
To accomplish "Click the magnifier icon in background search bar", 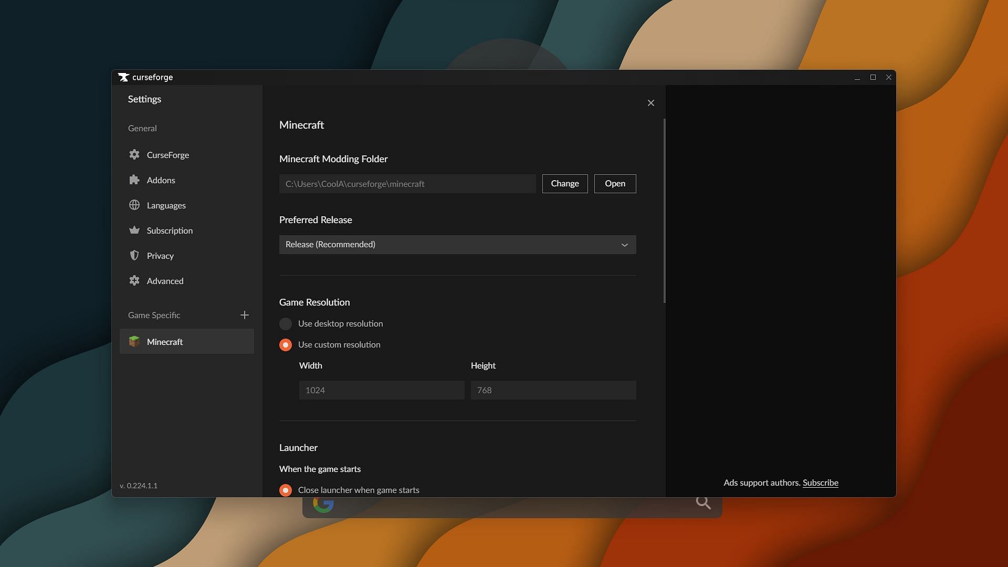I will click(x=703, y=503).
